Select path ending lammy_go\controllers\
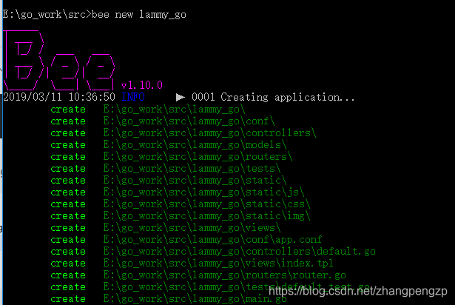Screen dimensions: 455x305 point(210,133)
